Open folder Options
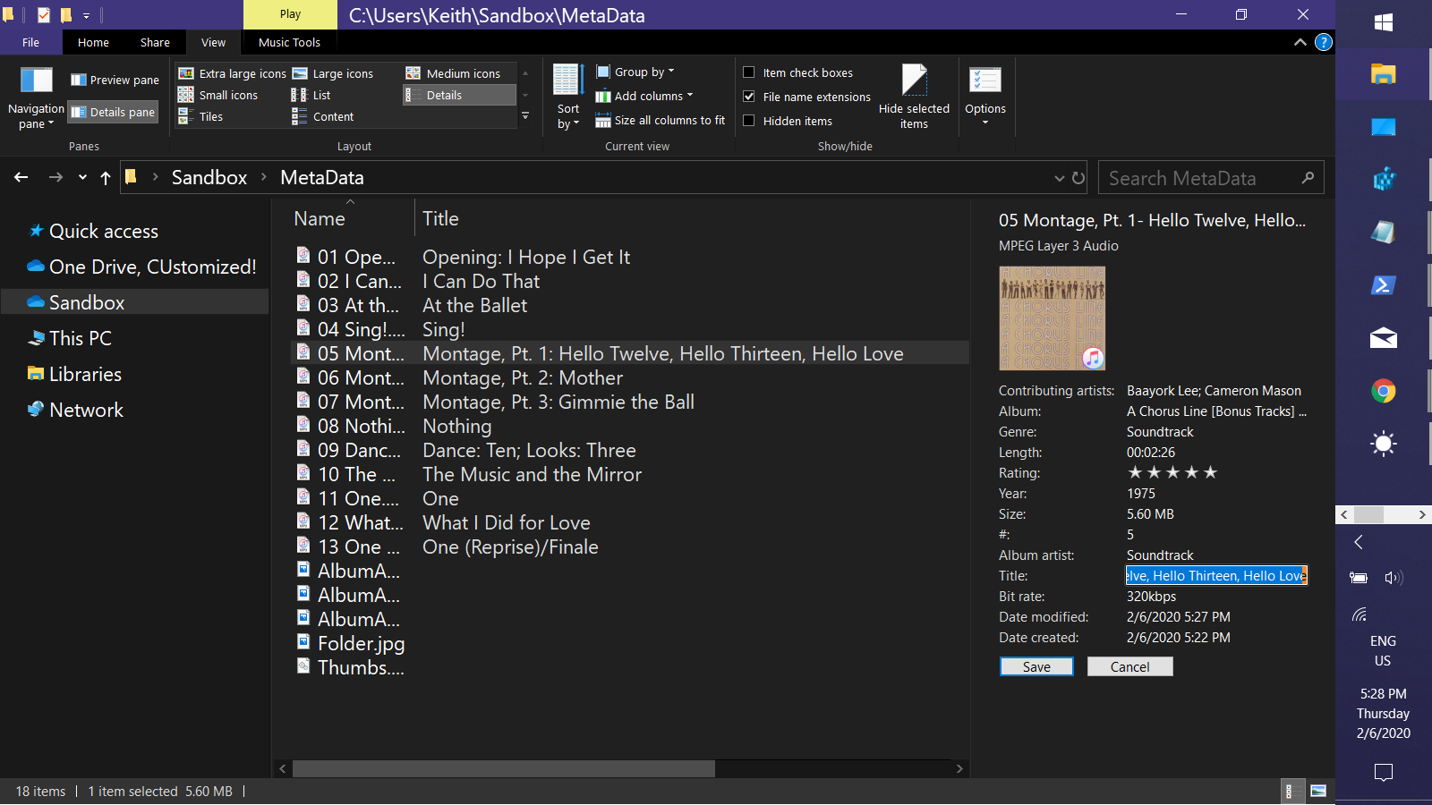The width and height of the screenshot is (1432, 805). coord(985,96)
